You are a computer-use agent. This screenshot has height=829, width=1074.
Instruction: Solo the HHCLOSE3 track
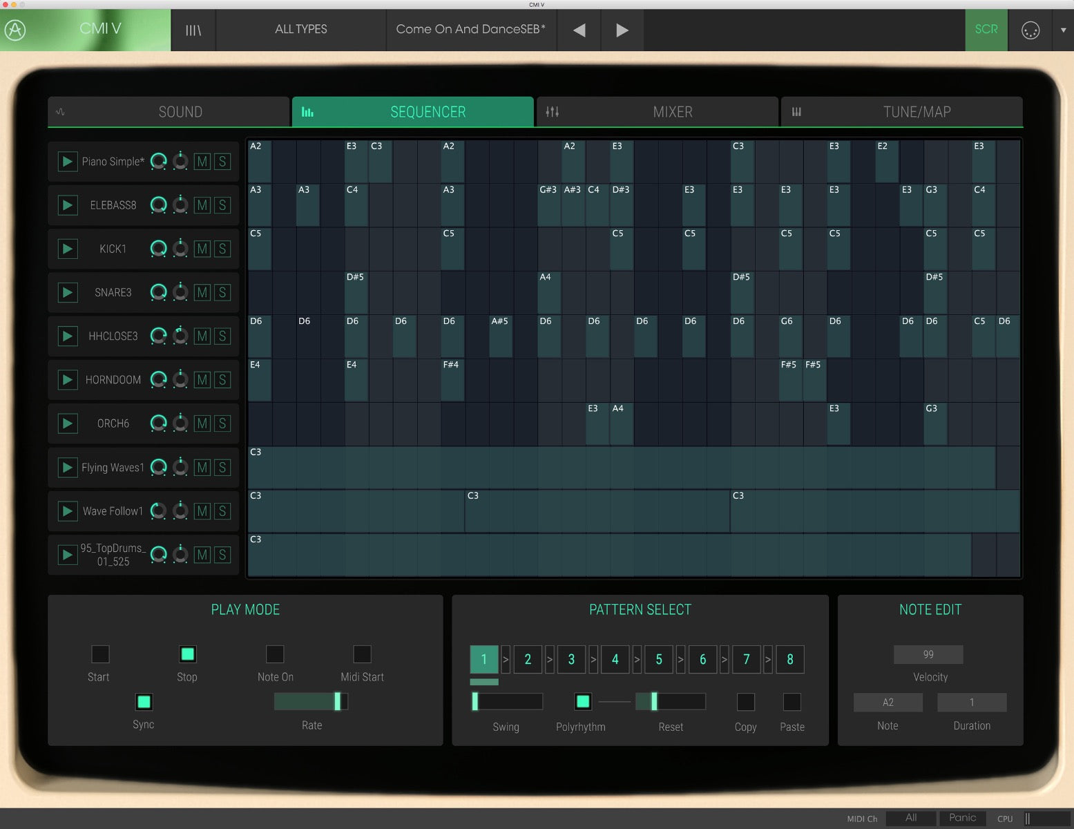tap(222, 336)
